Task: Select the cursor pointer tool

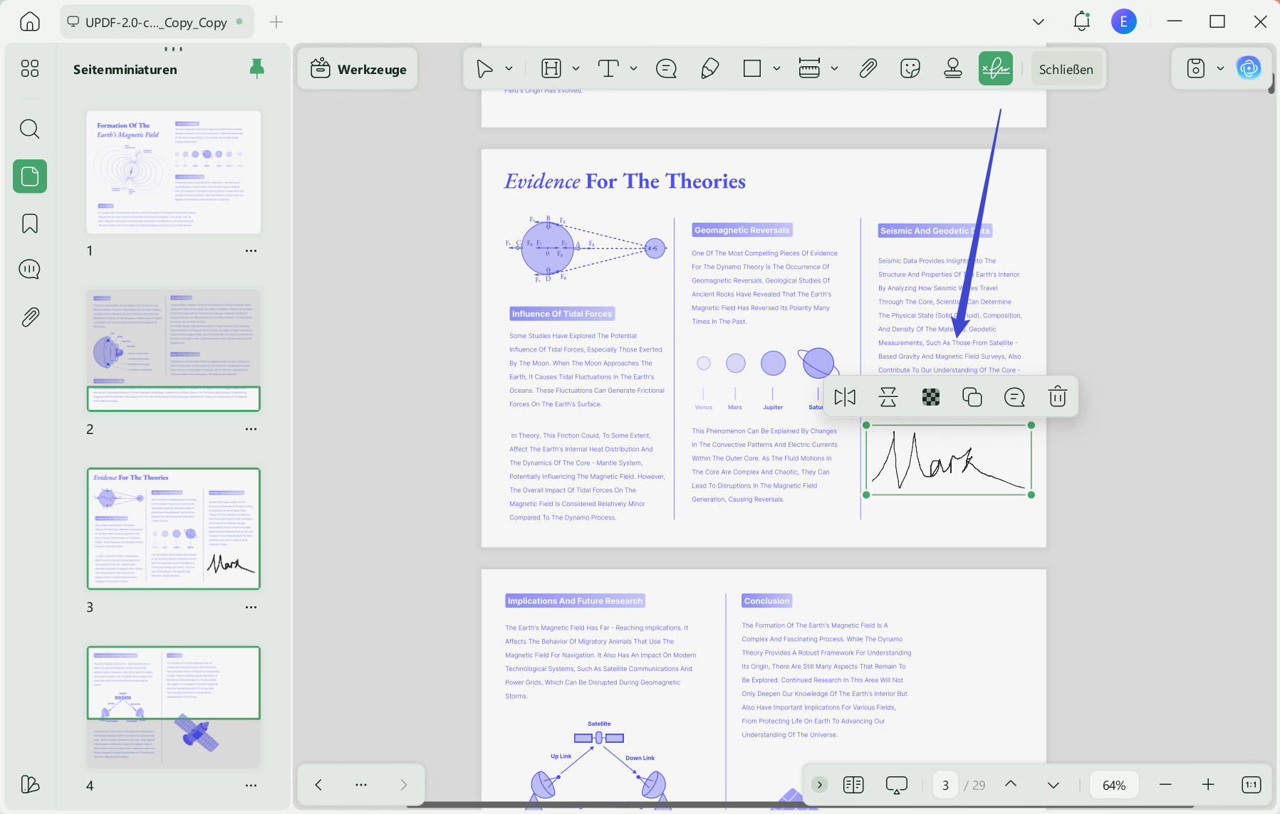Action: click(484, 69)
